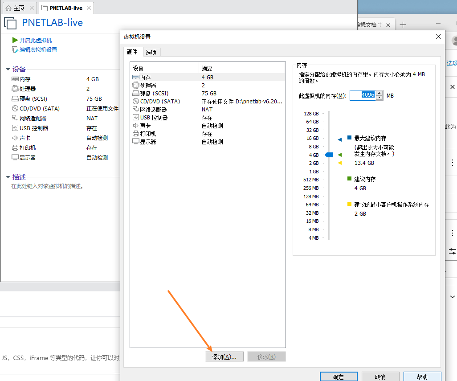Image resolution: width=457 pixels, height=381 pixels.
Task: Increase the memory value with the up stepper arrow
Action: pyautogui.click(x=379, y=93)
